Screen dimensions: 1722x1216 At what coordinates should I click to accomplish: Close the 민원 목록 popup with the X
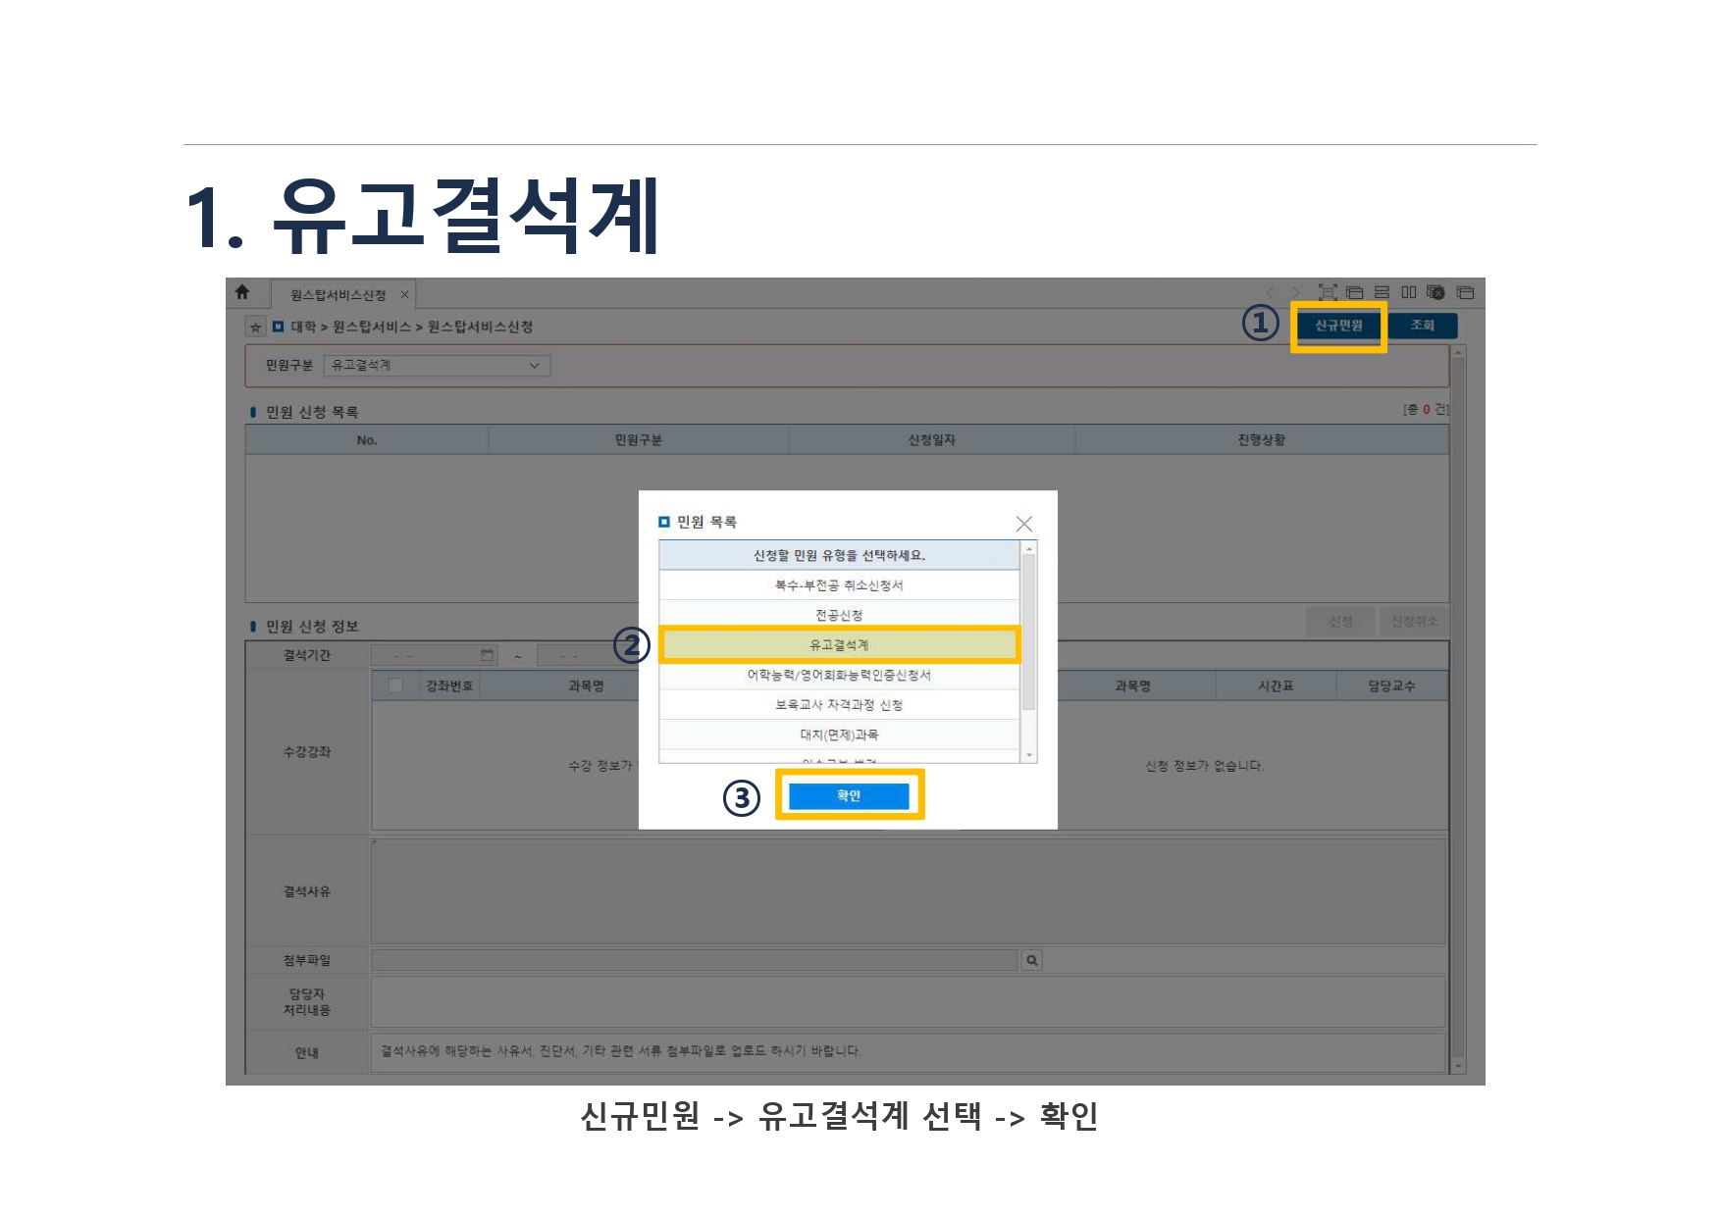pyautogui.click(x=1024, y=524)
